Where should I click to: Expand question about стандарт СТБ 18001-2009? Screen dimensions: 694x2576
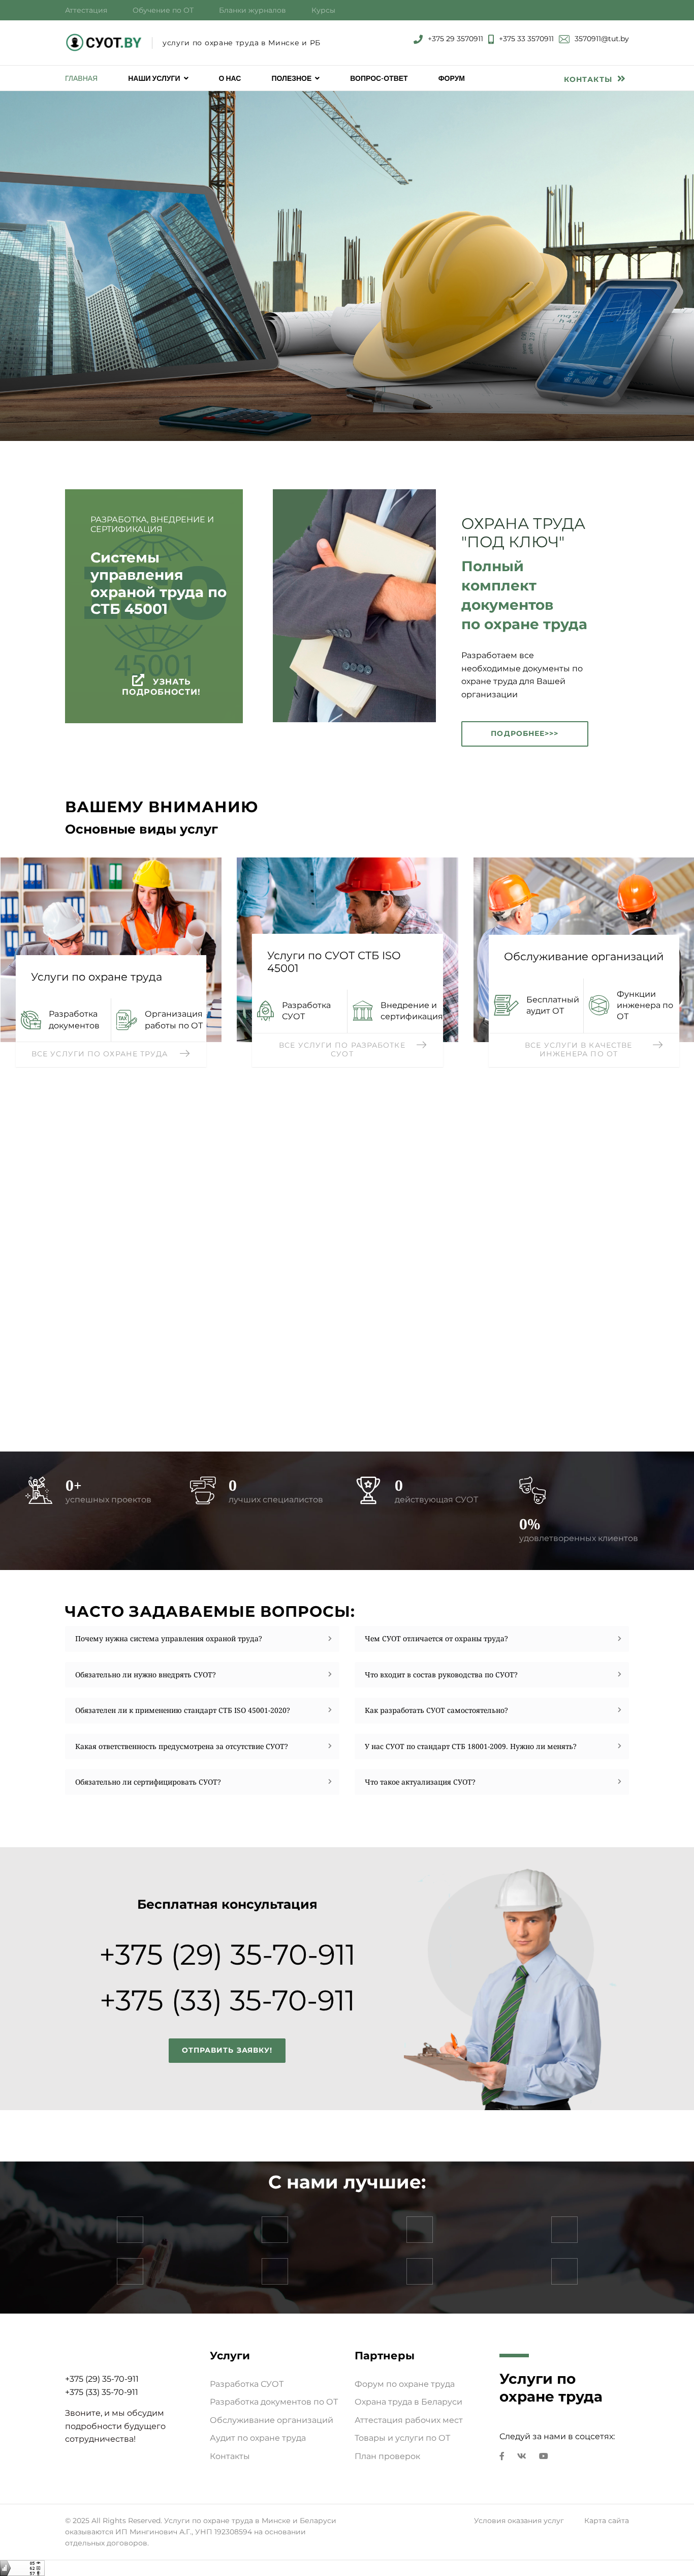coord(491,1747)
